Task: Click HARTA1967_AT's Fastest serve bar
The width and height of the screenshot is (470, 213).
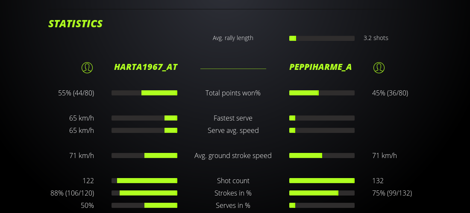Action: [x=144, y=118]
